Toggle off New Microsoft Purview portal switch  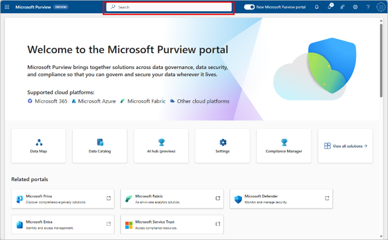[x=250, y=7]
